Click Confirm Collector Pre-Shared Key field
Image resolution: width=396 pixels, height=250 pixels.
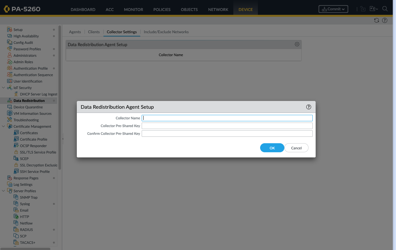coord(227,134)
